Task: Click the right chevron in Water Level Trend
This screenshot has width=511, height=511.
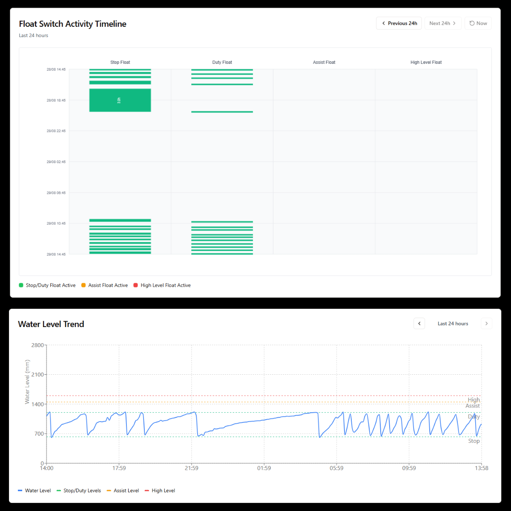Action: coord(486,324)
